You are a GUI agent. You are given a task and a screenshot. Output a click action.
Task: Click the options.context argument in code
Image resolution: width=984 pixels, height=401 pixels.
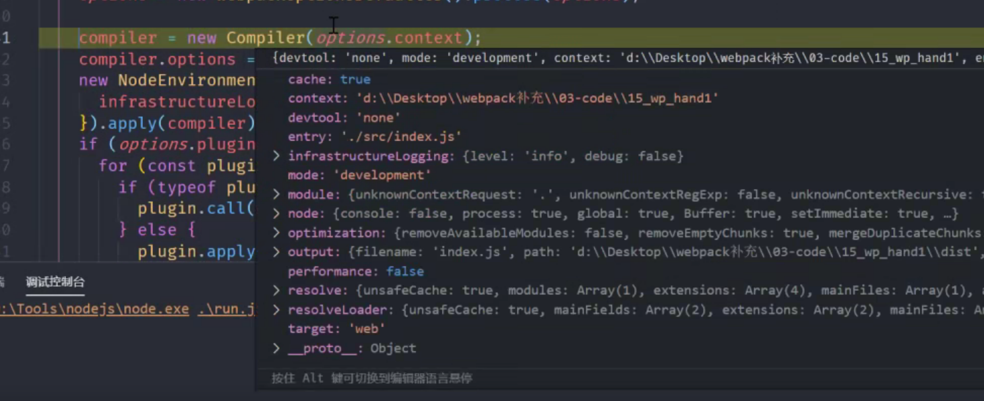389,38
